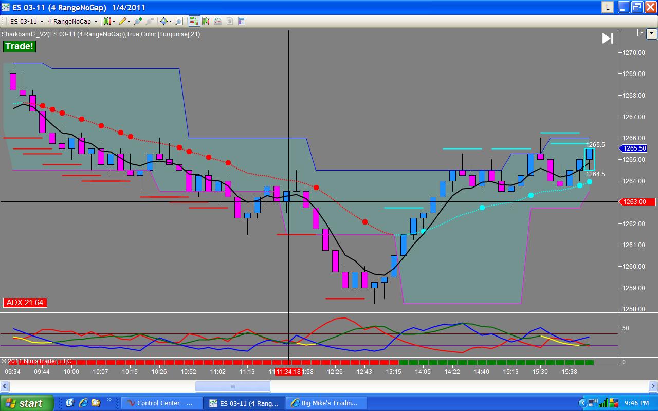The image size is (658, 411).
Task: Click the scrollbar right arrow
Action: (653, 386)
